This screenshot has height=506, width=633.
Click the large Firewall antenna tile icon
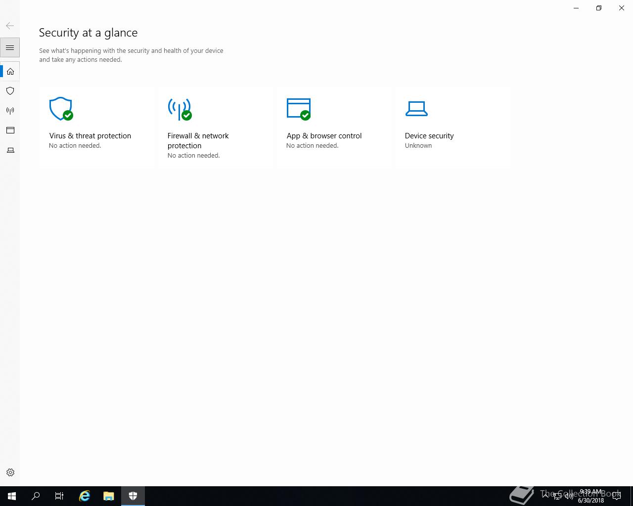point(180,109)
